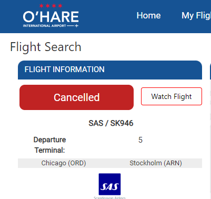
Task: Click the O'HARE airport logo
Action: [51, 16]
